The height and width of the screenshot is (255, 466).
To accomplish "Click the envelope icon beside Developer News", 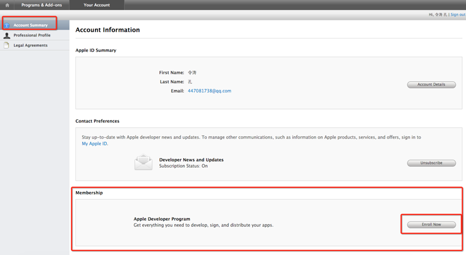I will tap(143, 162).
